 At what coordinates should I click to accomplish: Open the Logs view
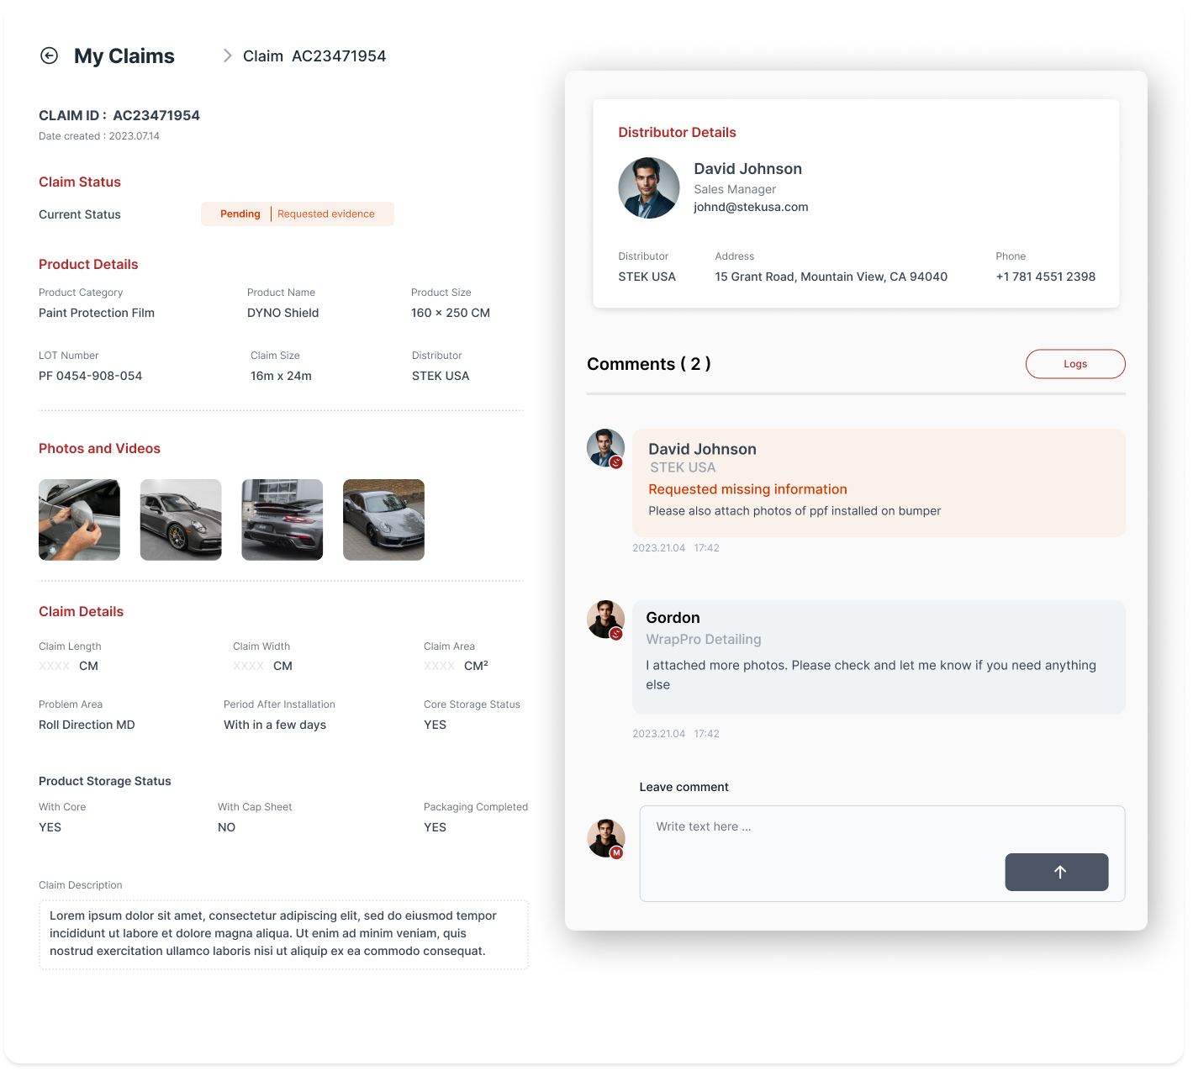click(x=1074, y=364)
